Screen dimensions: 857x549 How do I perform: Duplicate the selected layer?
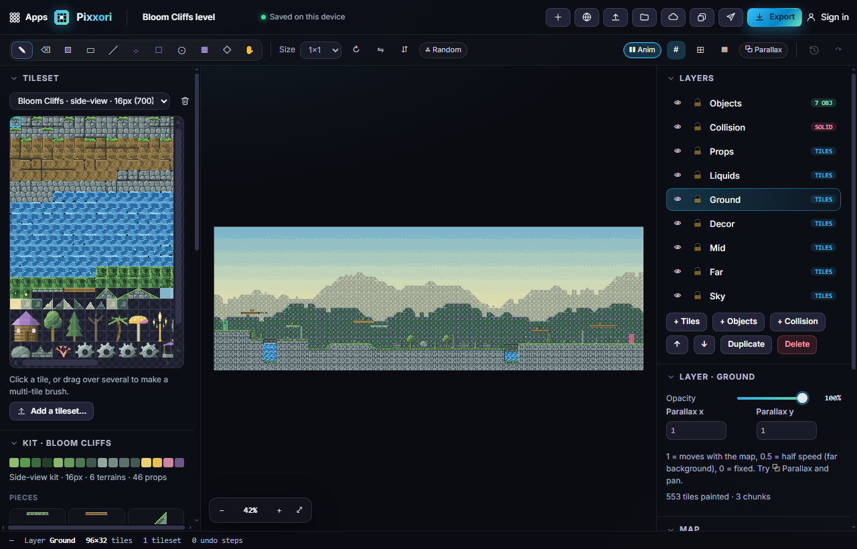746,345
